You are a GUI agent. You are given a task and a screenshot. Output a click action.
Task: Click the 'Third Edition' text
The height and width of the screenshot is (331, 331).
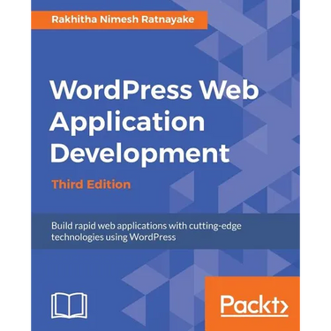click(91, 184)
